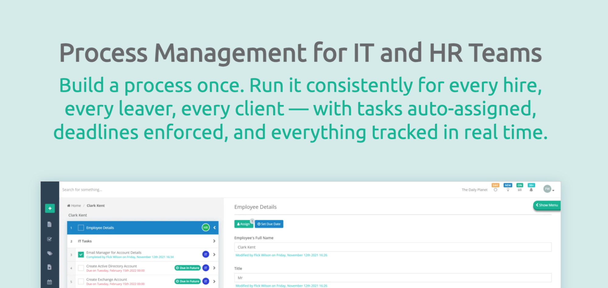Uncheck Email Manager for Account Details checkbox
Image resolution: width=608 pixels, height=288 pixels.
[81, 255]
